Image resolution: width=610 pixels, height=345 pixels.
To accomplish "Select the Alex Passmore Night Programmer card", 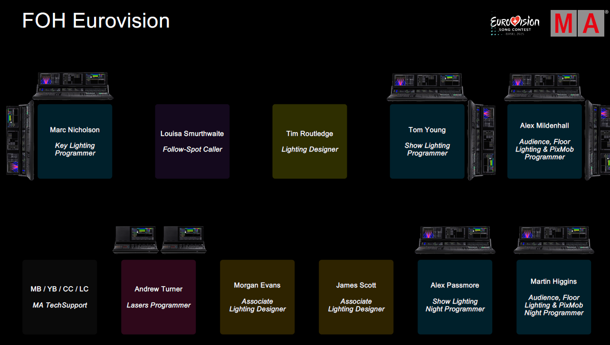I will coord(455,297).
